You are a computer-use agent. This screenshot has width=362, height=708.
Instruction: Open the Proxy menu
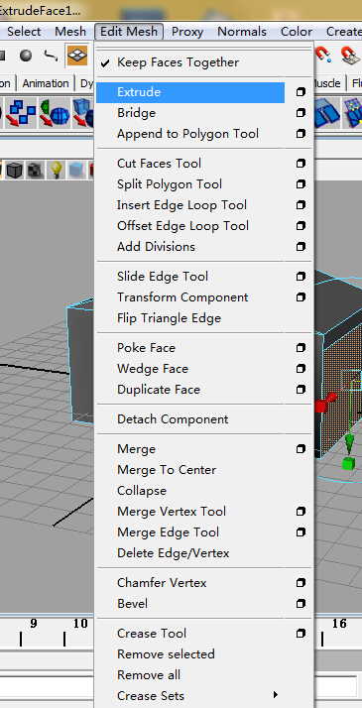187,32
